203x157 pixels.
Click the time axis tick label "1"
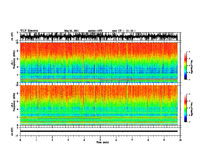[x=36, y=140]
